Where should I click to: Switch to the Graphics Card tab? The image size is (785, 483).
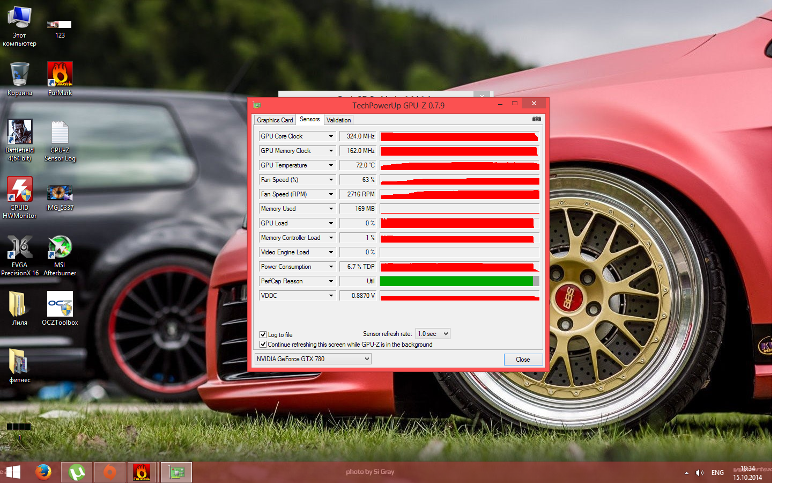point(275,120)
